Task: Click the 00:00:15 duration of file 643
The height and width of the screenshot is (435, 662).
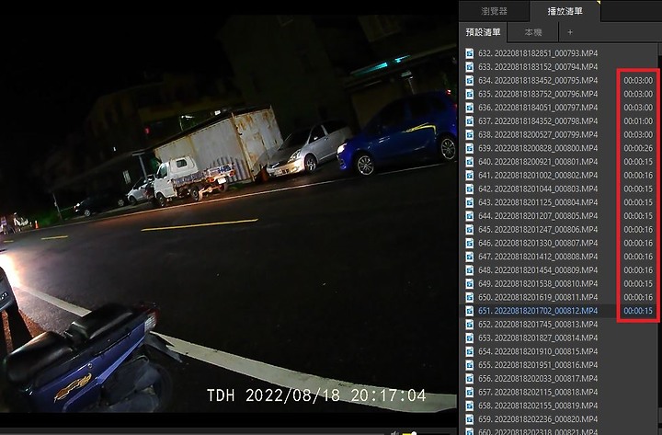Action: pos(638,202)
